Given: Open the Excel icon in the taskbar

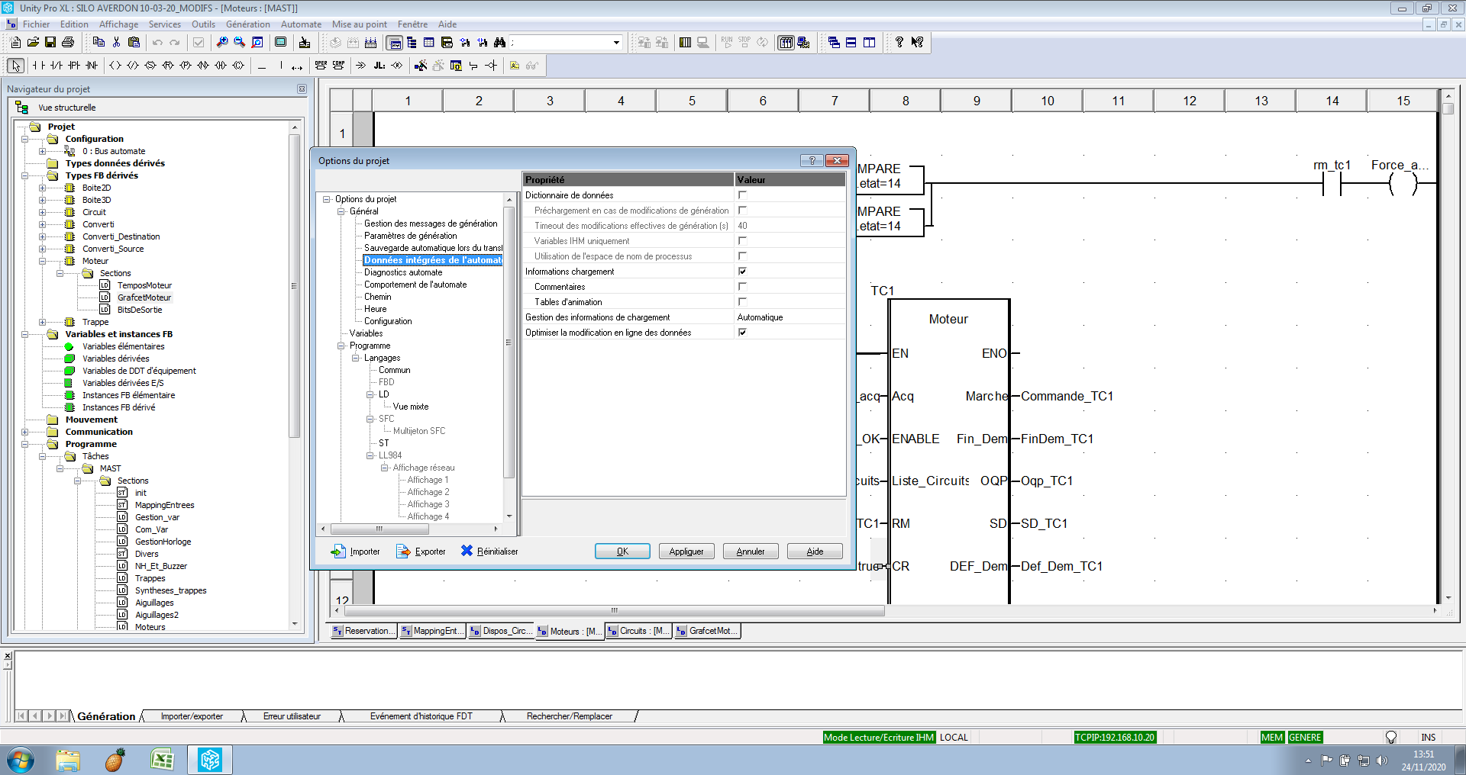Looking at the screenshot, I should pos(162,760).
